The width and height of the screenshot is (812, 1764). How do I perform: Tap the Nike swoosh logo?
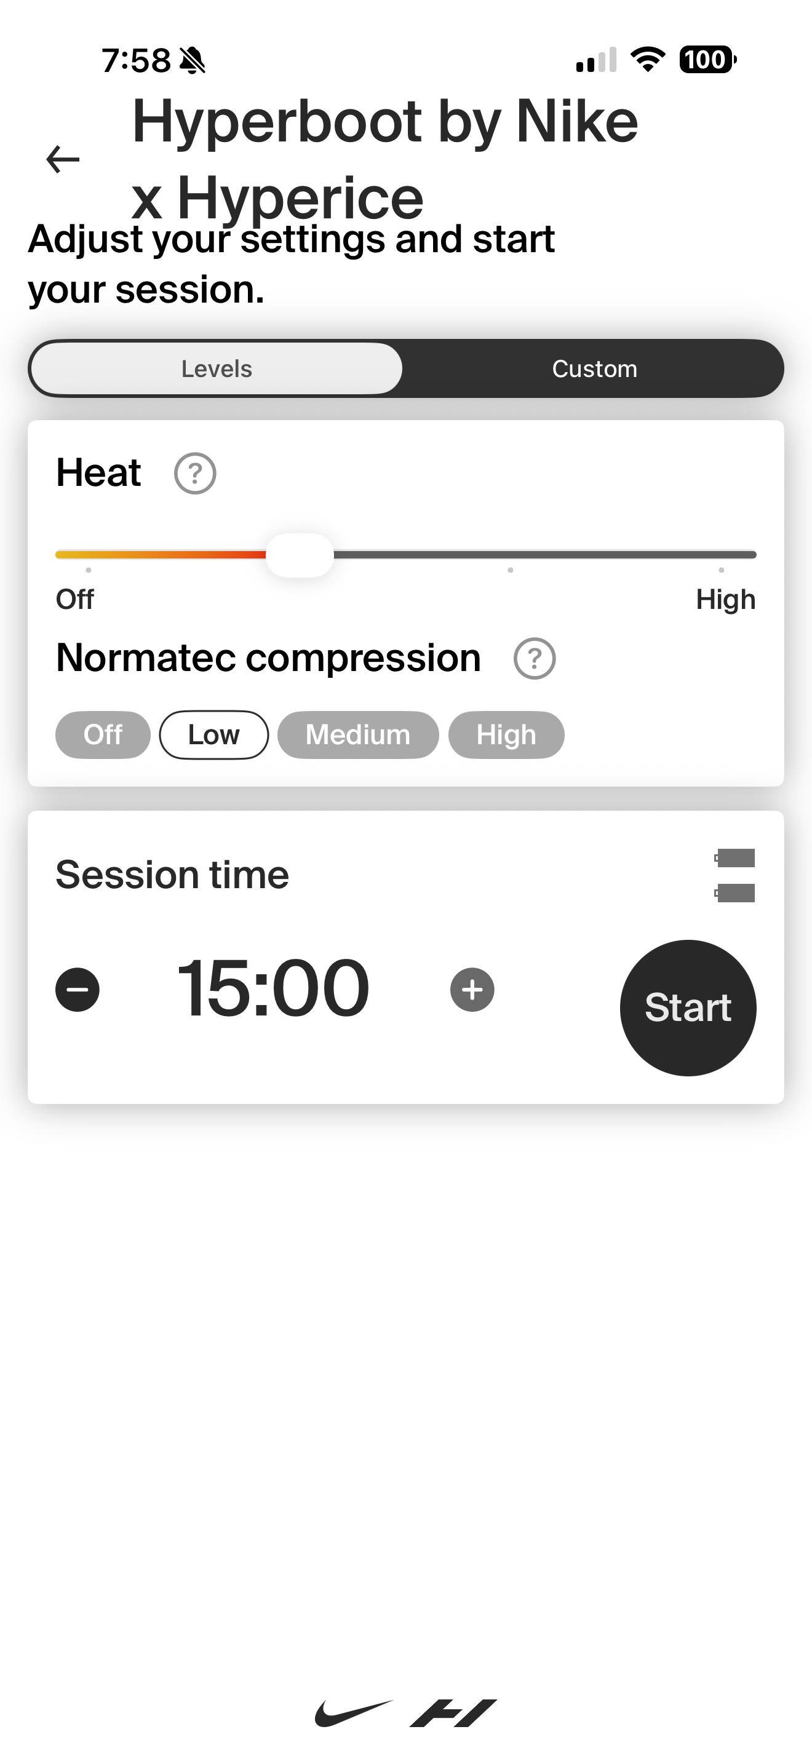pyautogui.click(x=353, y=1712)
